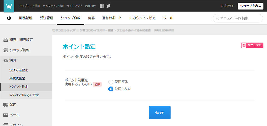Click the 決済 money icon
This screenshot has height=126, width=267.
coord(6,61)
